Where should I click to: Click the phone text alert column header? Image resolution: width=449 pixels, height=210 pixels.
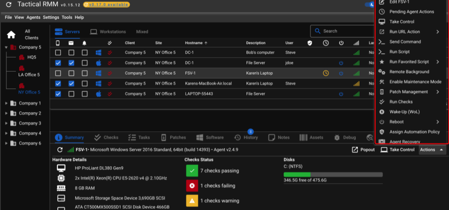(58, 43)
